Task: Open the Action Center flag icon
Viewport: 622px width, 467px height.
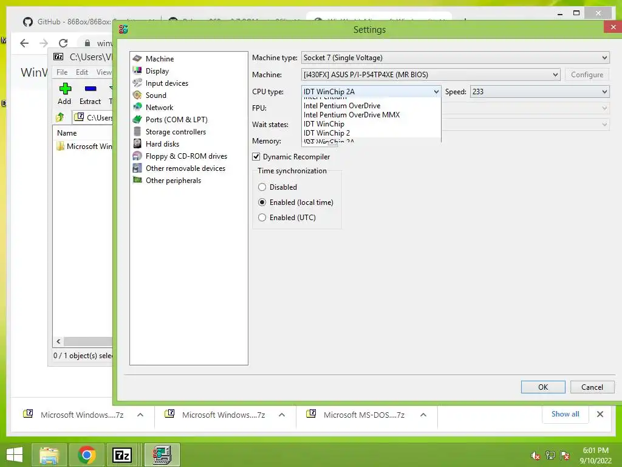Action: coord(565,455)
